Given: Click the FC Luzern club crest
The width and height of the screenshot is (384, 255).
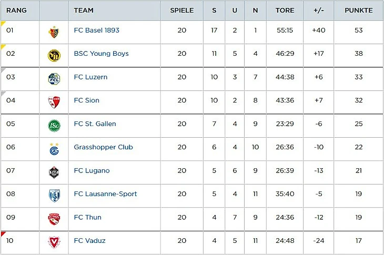Looking at the screenshot, I should click(54, 78).
